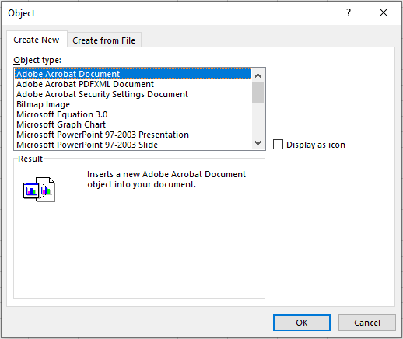403x339 pixels.
Task: Choose Microsoft Graph Chart
Action: [x=133, y=124]
